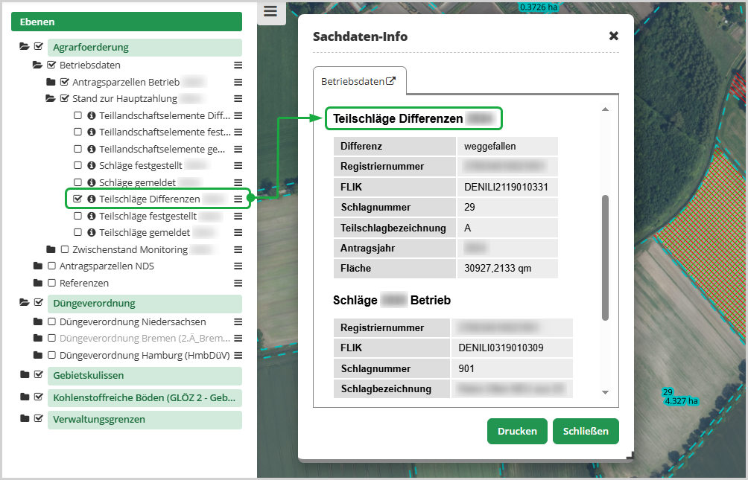Select the Betriebsdaten tab in Sachdaten-Info

tap(358, 81)
